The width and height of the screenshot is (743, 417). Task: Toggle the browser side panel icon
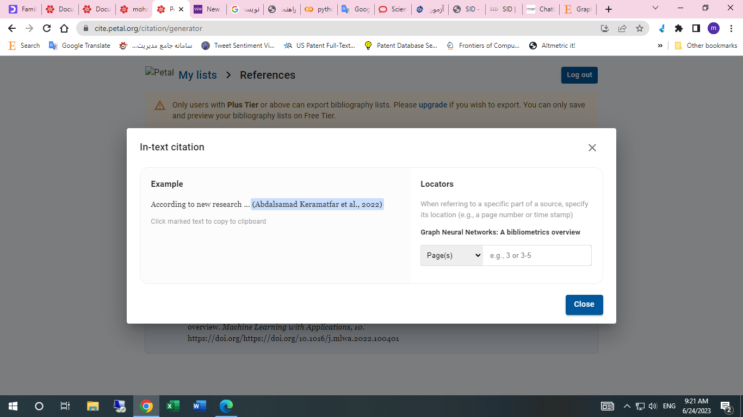(696, 28)
